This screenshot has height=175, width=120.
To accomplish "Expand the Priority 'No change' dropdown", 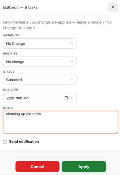I will pyautogui.click(x=40, y=62).
